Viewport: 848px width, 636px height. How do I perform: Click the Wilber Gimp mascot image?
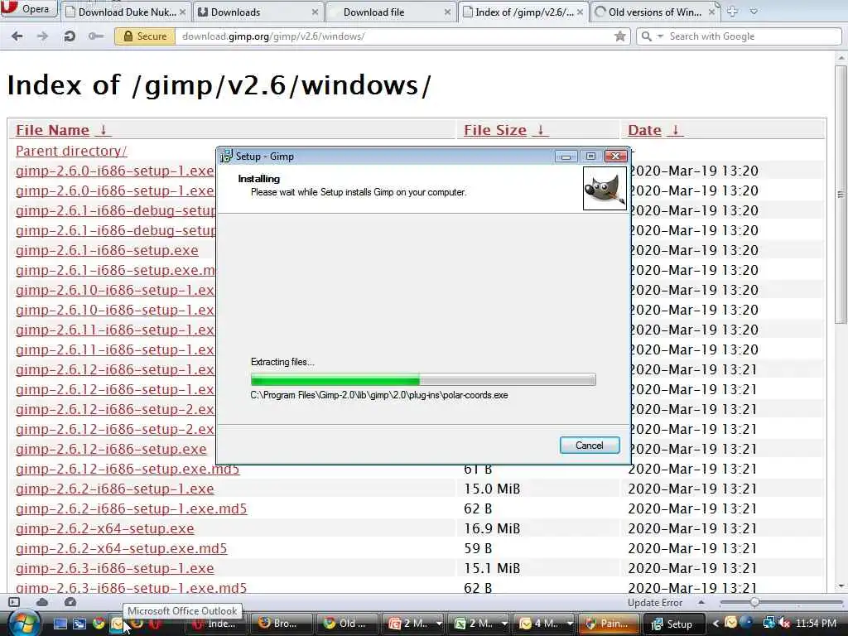605,188
